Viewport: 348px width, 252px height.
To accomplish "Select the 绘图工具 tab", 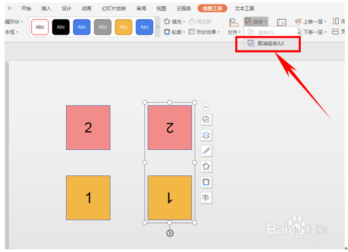I will point(212,9).
